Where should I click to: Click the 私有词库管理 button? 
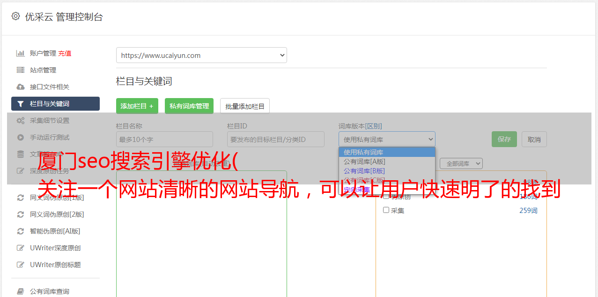pos(189,106)
